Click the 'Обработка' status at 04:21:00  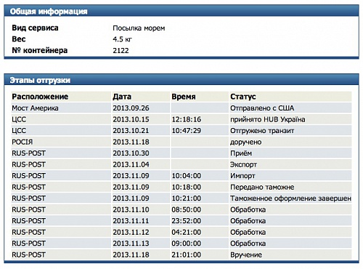[x=248, y=232]
